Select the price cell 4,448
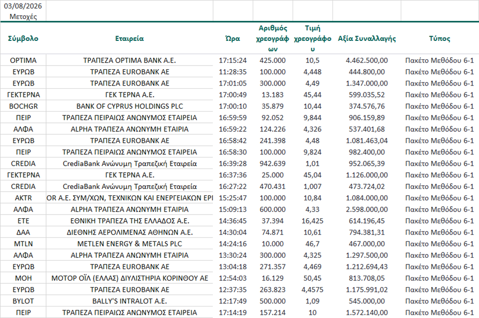Screen dimensions: 479x318 (x=313, y=72)
